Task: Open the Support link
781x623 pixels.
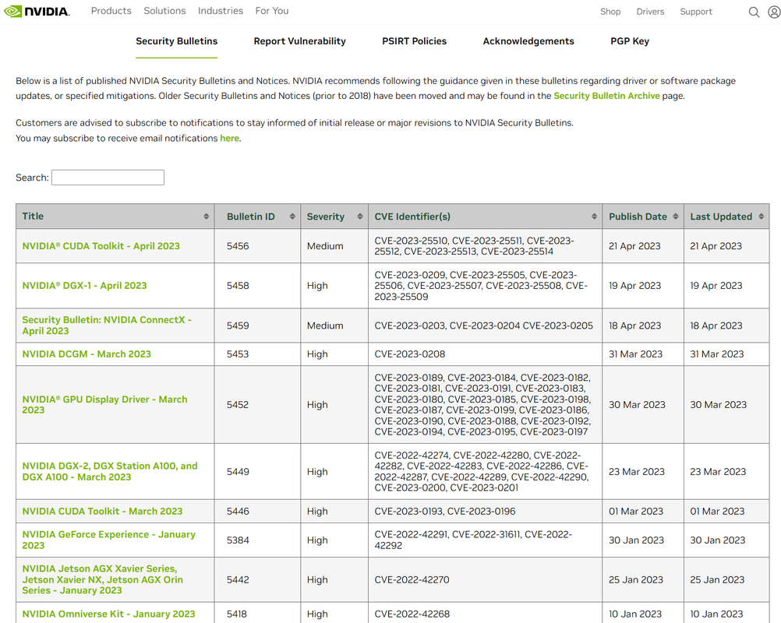Action: [x=696, y=12]
